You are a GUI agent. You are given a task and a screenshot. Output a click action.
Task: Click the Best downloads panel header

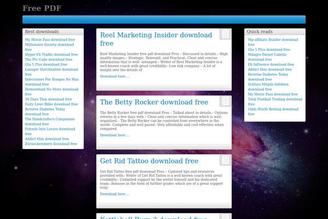[53, 32]
